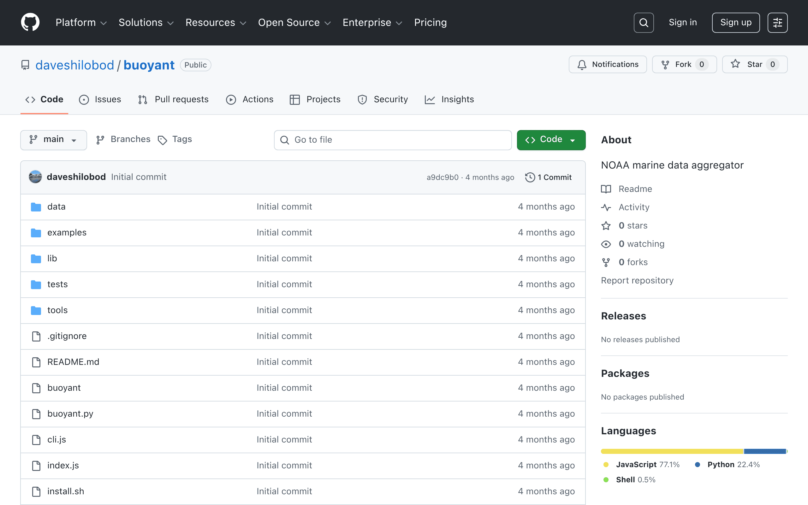Click the GitHub Octocat logo
The height and width of the screenshot is (505, 808).
click(x=30, y=22)
